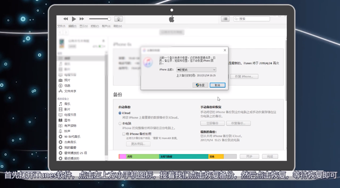Click the previous track rewind icon

click(66, 19)
